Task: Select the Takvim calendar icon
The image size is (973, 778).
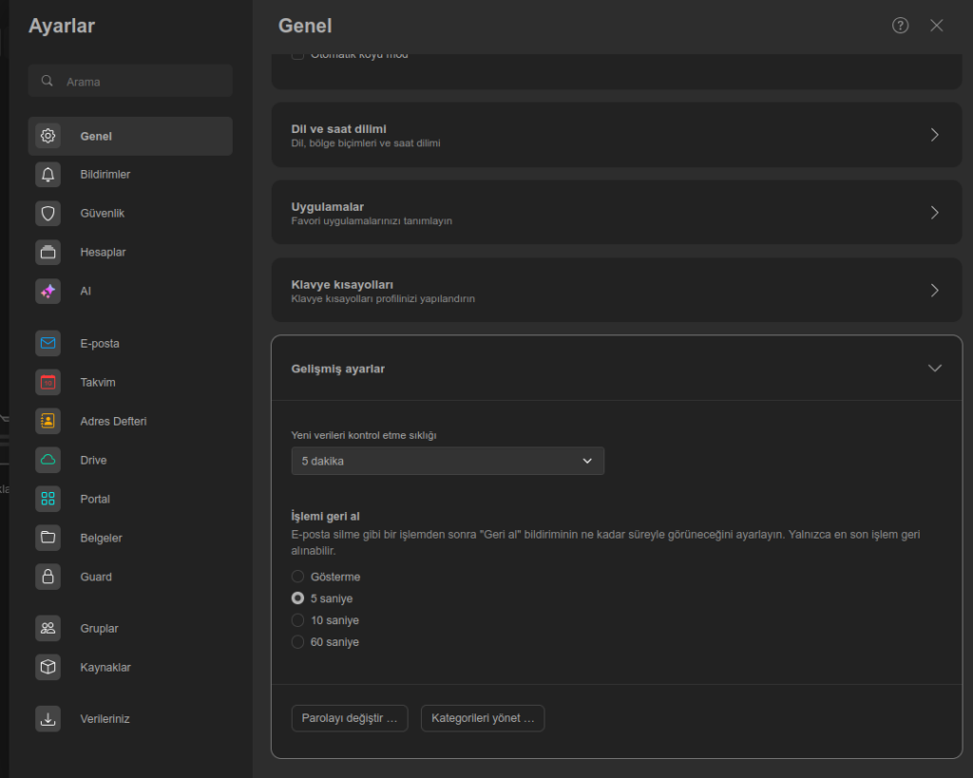Action: 48,383
